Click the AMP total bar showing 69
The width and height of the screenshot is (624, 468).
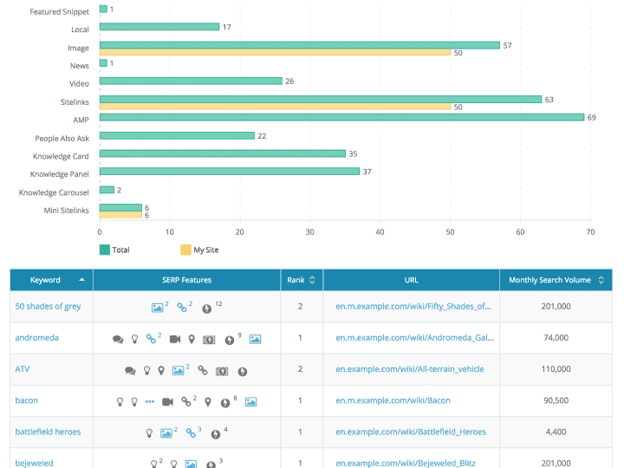coord(341,117)
